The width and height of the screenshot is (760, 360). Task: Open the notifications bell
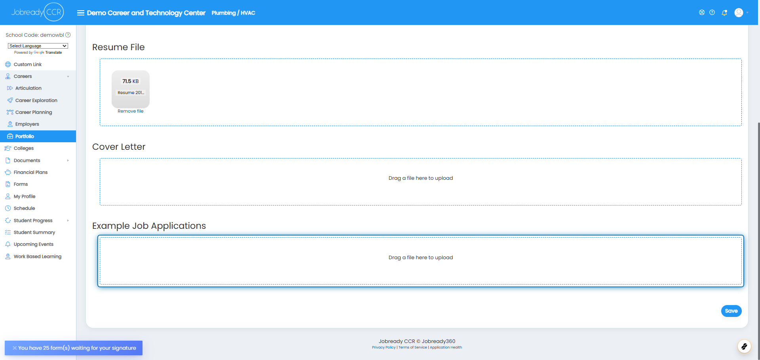tap(724, 13)
